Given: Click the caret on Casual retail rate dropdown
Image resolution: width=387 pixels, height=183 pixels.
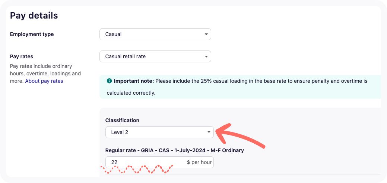Looking at the screenshot, I should click(x=206, y=57).
